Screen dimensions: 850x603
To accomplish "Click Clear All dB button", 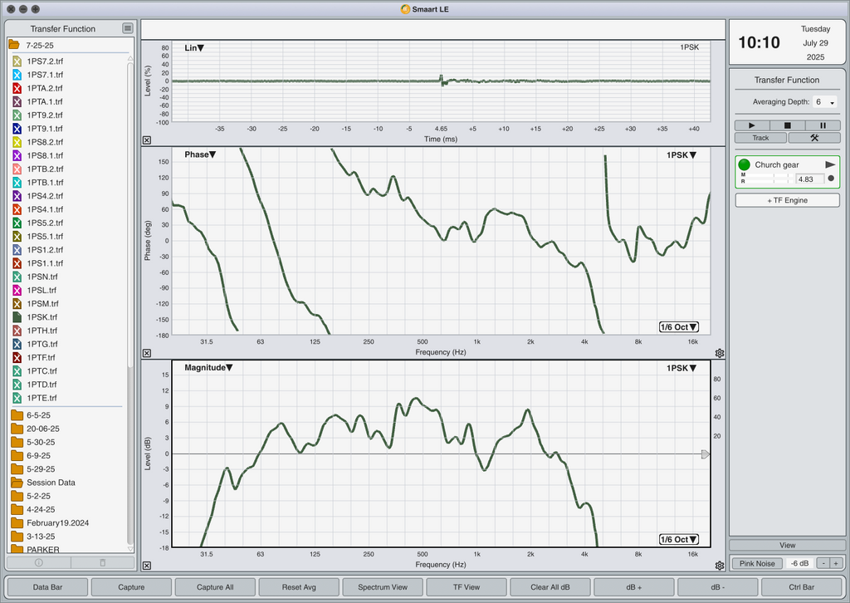I will click(x=550, y=586).
